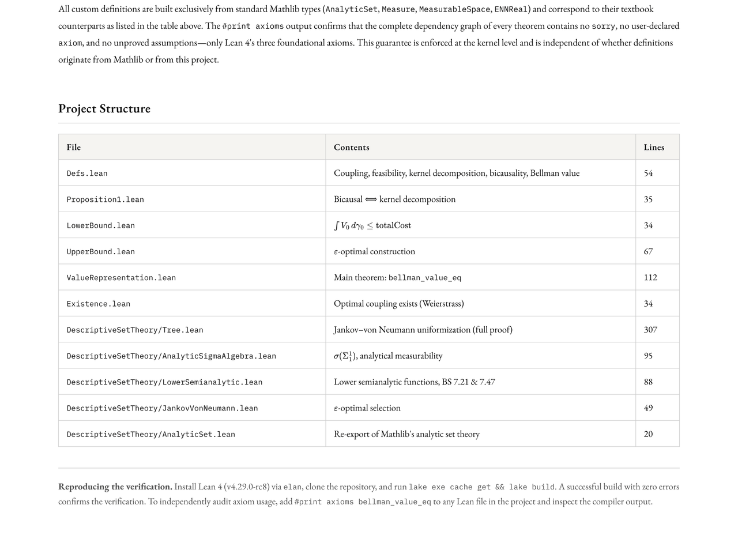Click the #print axioms bellman_value_eq snippet
The image size is (738, 539).
tap(363, 502)
